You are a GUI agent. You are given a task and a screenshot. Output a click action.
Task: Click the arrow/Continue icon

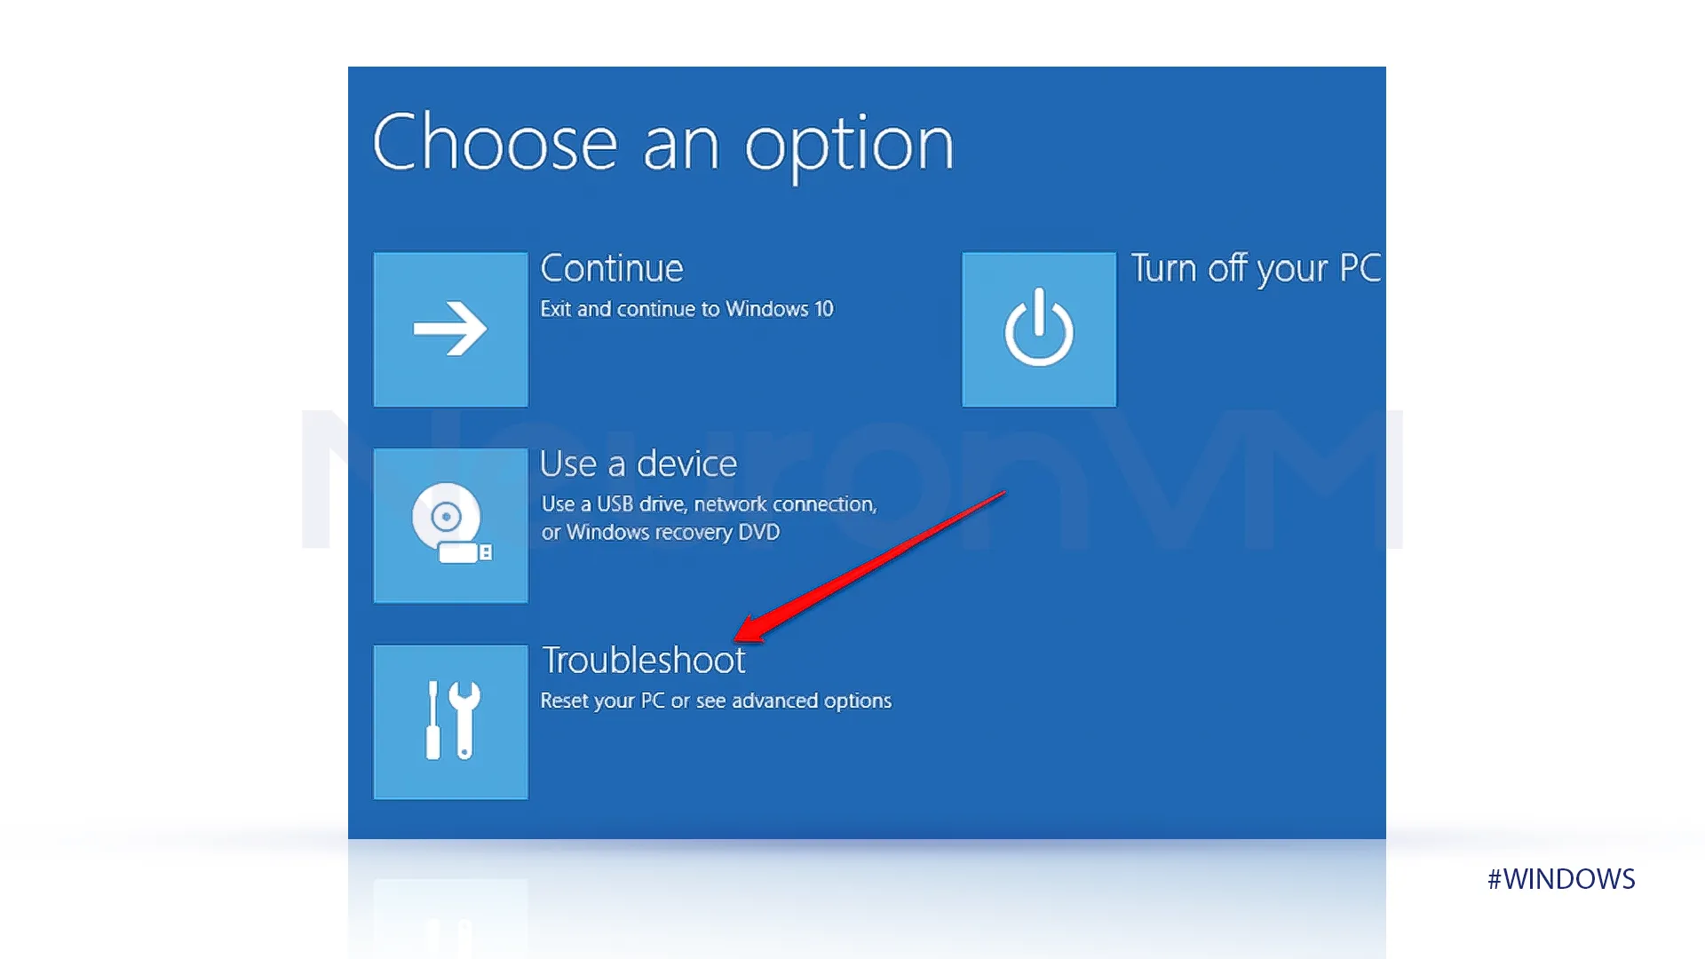[x=451, y=328]
